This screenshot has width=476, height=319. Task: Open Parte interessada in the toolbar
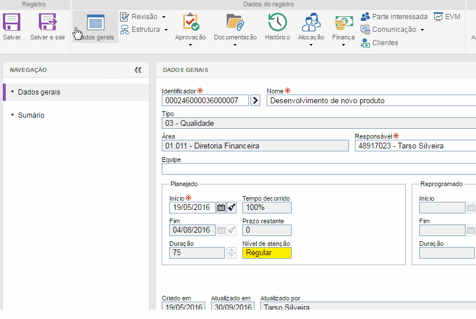point(394,17)
